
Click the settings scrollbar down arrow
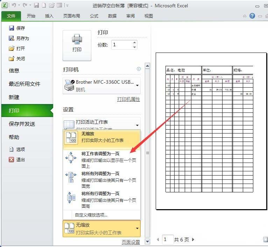(148, 242)
